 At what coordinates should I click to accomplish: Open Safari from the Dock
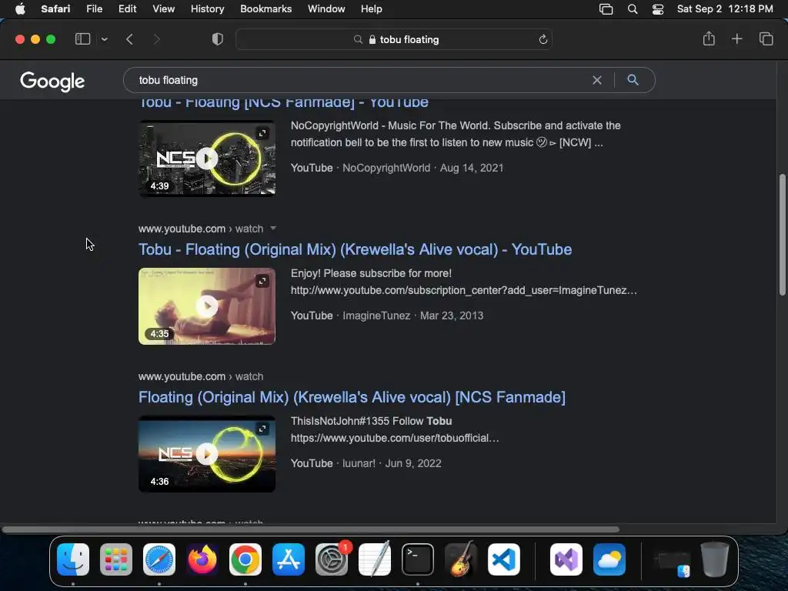[x=159, y=559]
